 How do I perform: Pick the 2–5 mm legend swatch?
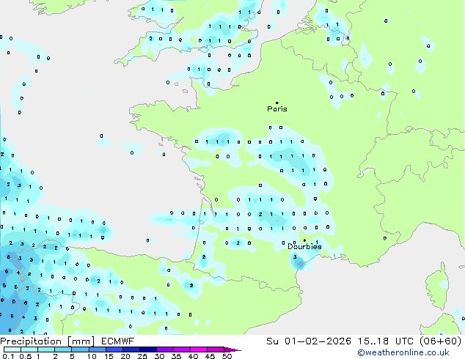click(63, 349)
